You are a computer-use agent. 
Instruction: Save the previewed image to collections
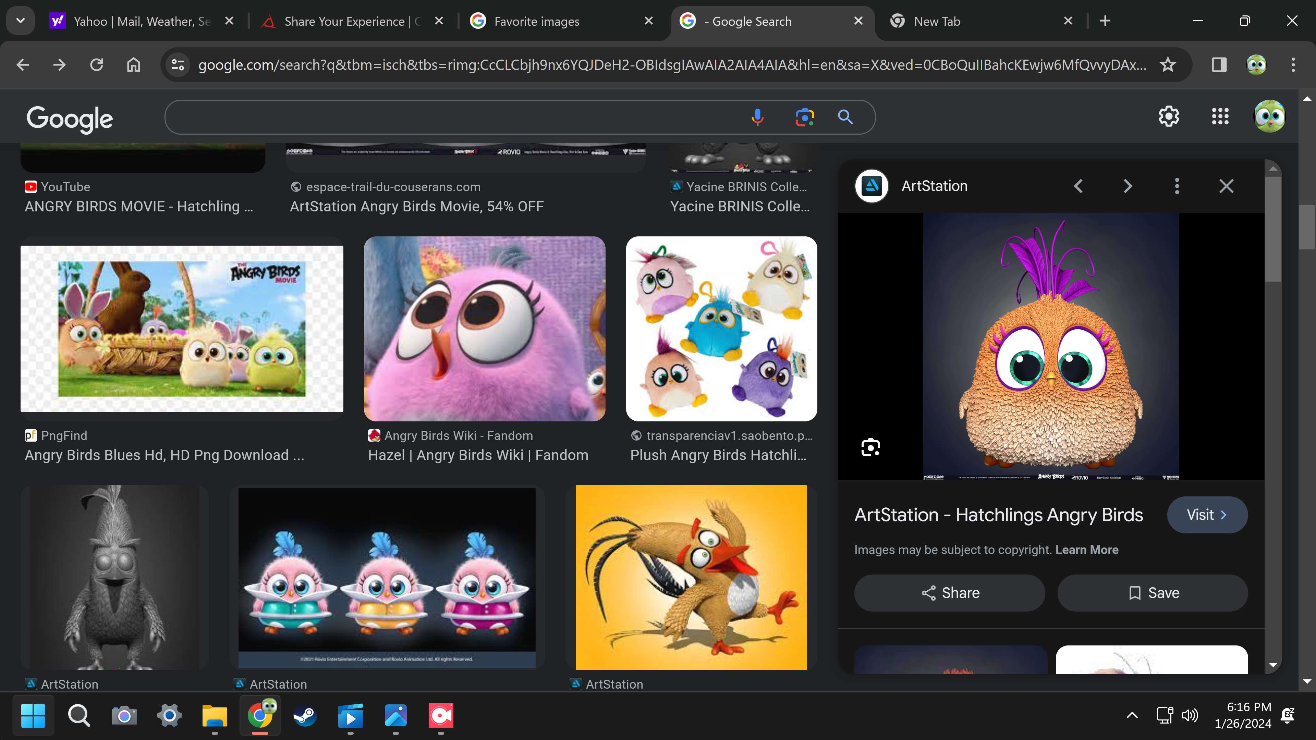pos(1153,593)
